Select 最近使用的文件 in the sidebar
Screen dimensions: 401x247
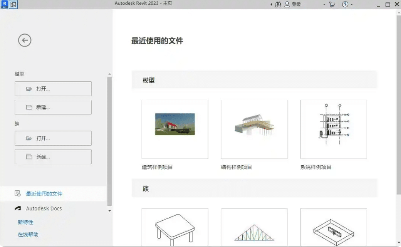click(44, 193)
